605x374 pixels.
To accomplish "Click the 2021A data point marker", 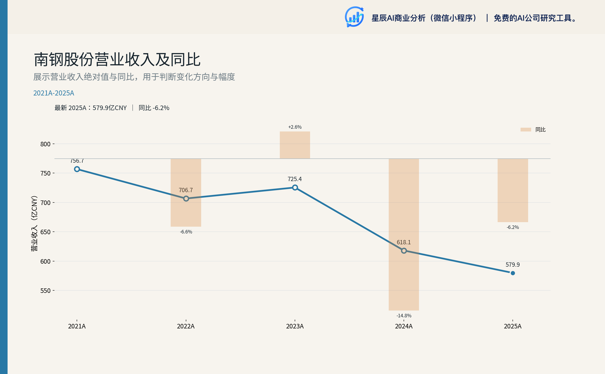I will tap(77, 169).
